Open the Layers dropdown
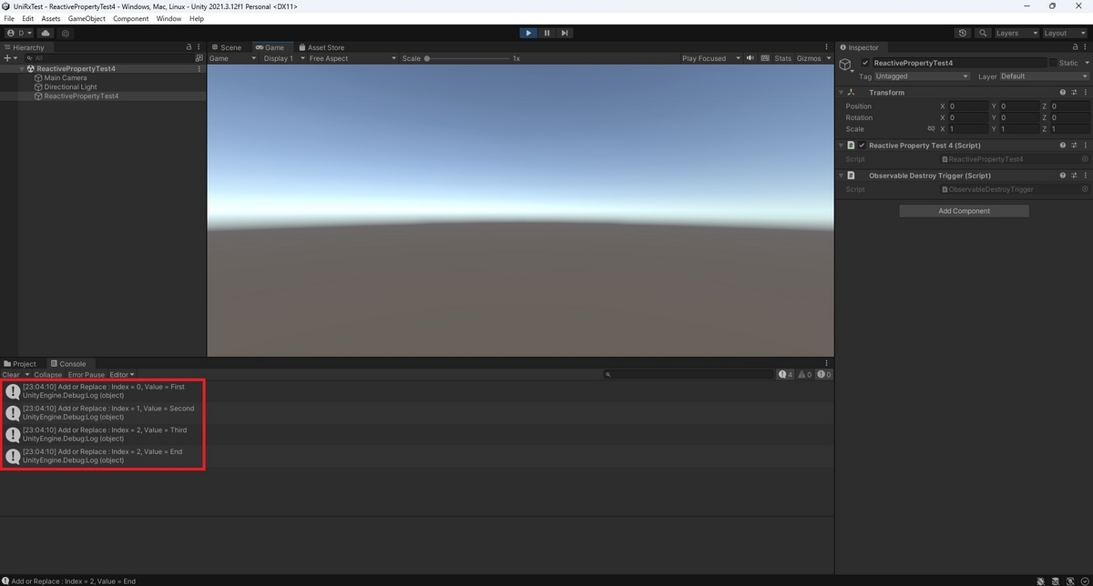This screenshot has height=586, width=1093. click(x=1015, y=33)
